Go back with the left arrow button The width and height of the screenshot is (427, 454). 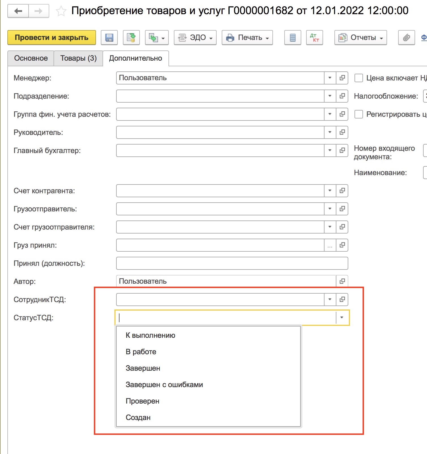tap(18, 11)
